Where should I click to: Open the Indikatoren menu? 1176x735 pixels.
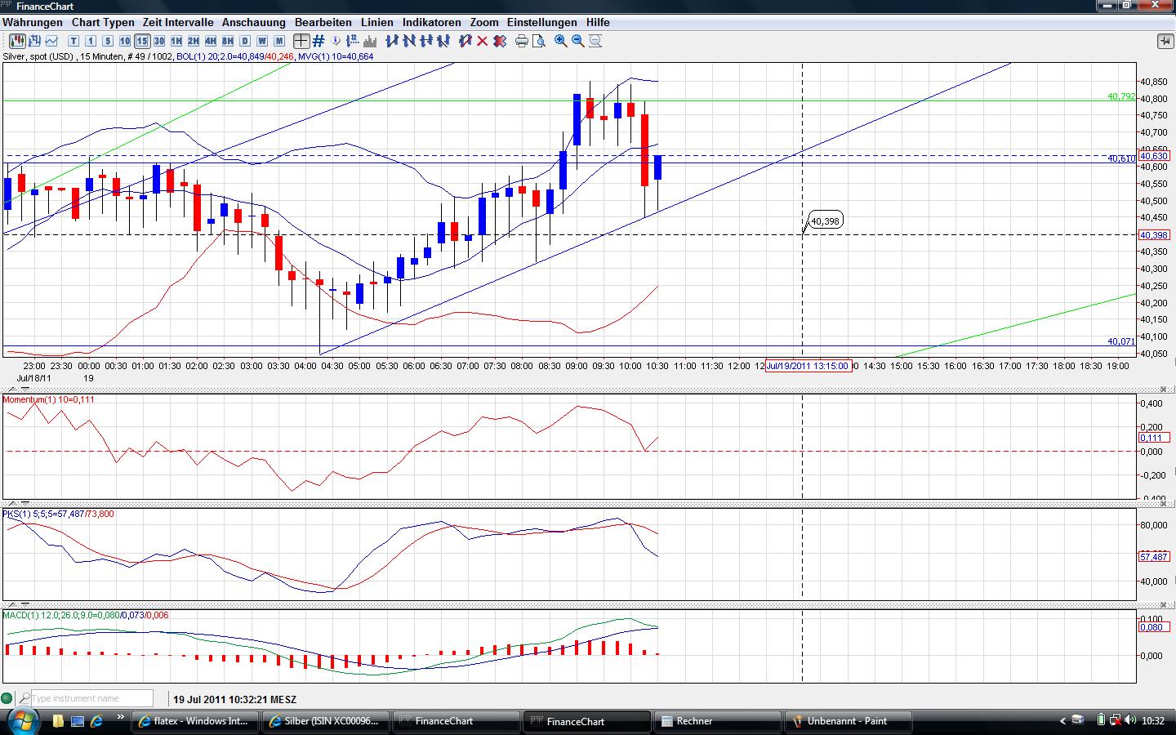tap(432, 22)
